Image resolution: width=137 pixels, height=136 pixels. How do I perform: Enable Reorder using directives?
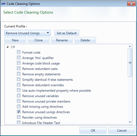[x=19, y=117]
